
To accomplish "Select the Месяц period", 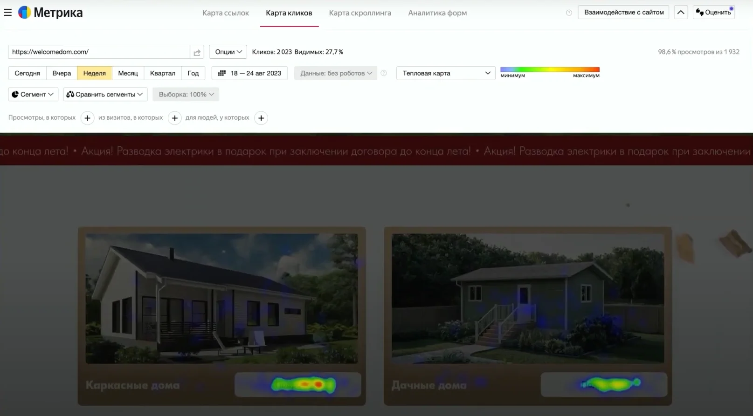I will click(128, 73).
